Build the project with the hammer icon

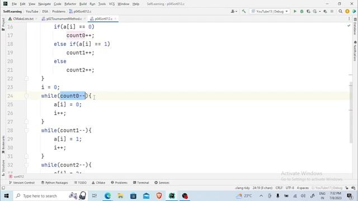(244, 11)
